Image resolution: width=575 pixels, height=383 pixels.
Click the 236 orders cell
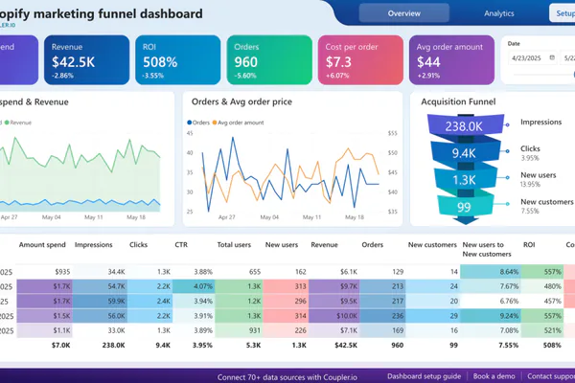pyautogui.click(x=382, y=316)
